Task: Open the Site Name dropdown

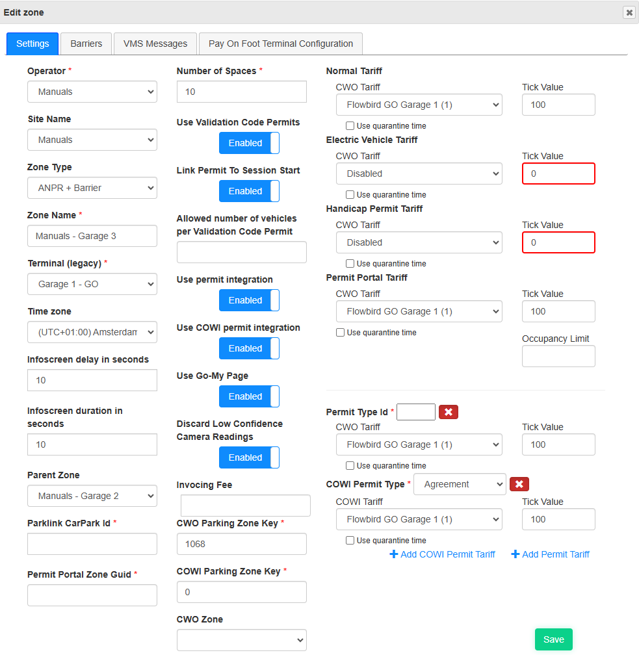Action: 92,140
